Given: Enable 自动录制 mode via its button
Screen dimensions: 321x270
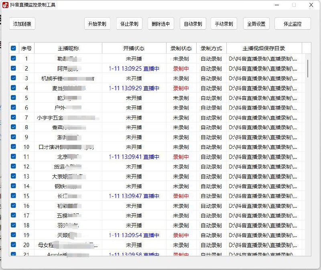Looking at the screenshot, I should click(x=193, y=24).
